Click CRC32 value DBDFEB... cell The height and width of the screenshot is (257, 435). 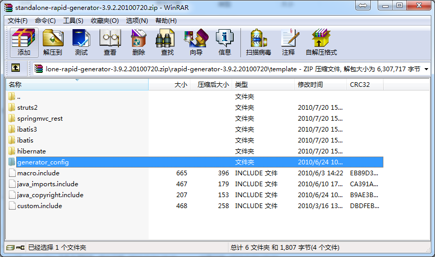coord(365,206)
